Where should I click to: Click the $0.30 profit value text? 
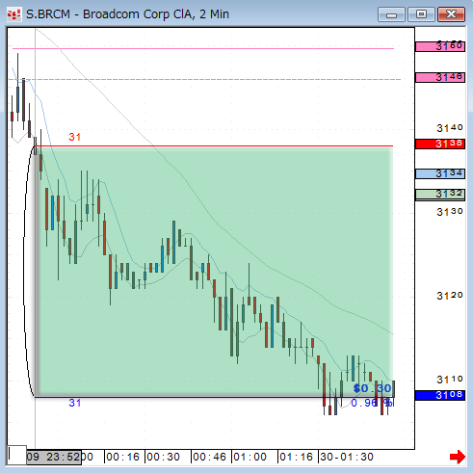tap(373, 388)
